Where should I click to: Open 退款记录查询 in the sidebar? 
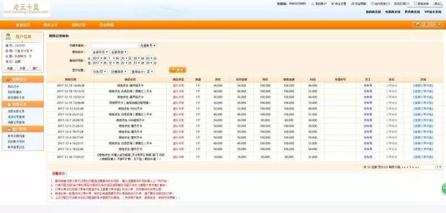point(16,117)
